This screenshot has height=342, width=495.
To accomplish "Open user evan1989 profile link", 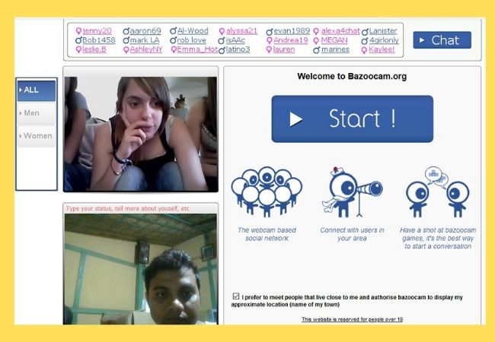I will point(292,31).
